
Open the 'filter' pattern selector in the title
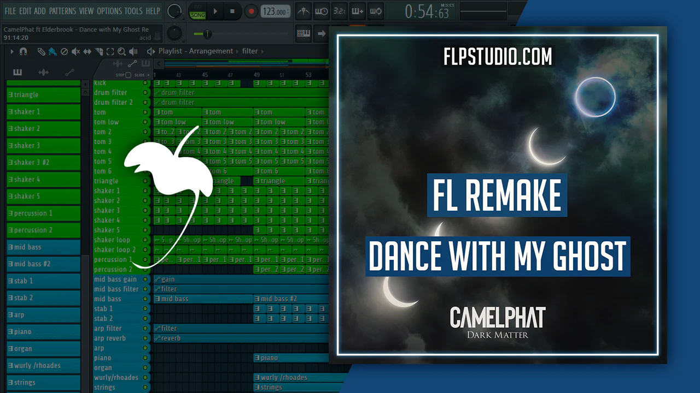pyautogui.click(x=250, y=51)
